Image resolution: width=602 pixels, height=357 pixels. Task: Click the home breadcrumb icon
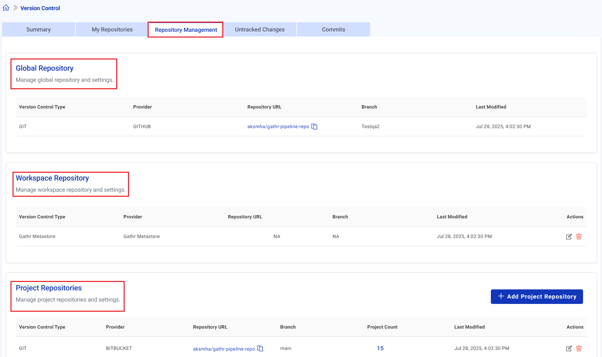5,7
